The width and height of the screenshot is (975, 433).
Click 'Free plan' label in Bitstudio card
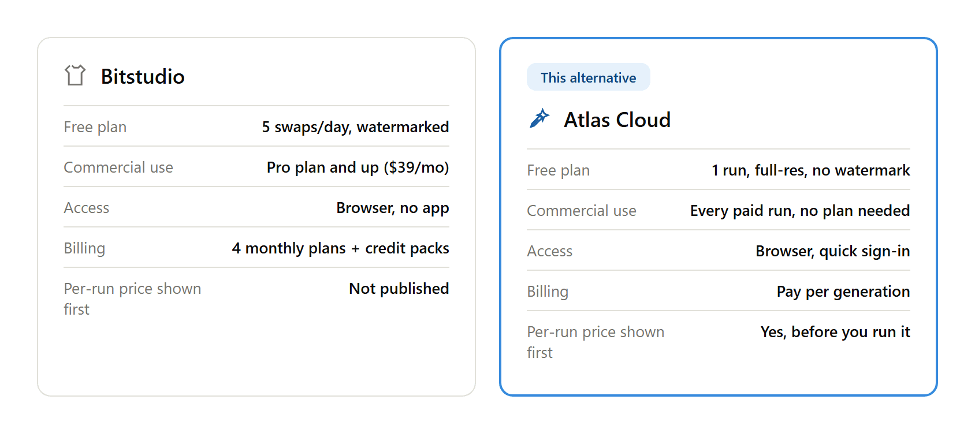(x=95, y=127)
